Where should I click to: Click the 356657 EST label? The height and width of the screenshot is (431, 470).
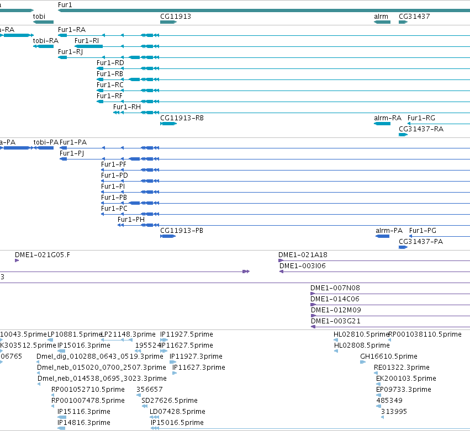pos(150,390)
